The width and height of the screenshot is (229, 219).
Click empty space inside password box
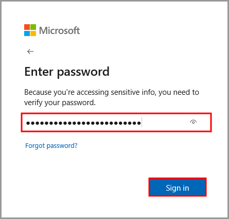pos(166,123)
